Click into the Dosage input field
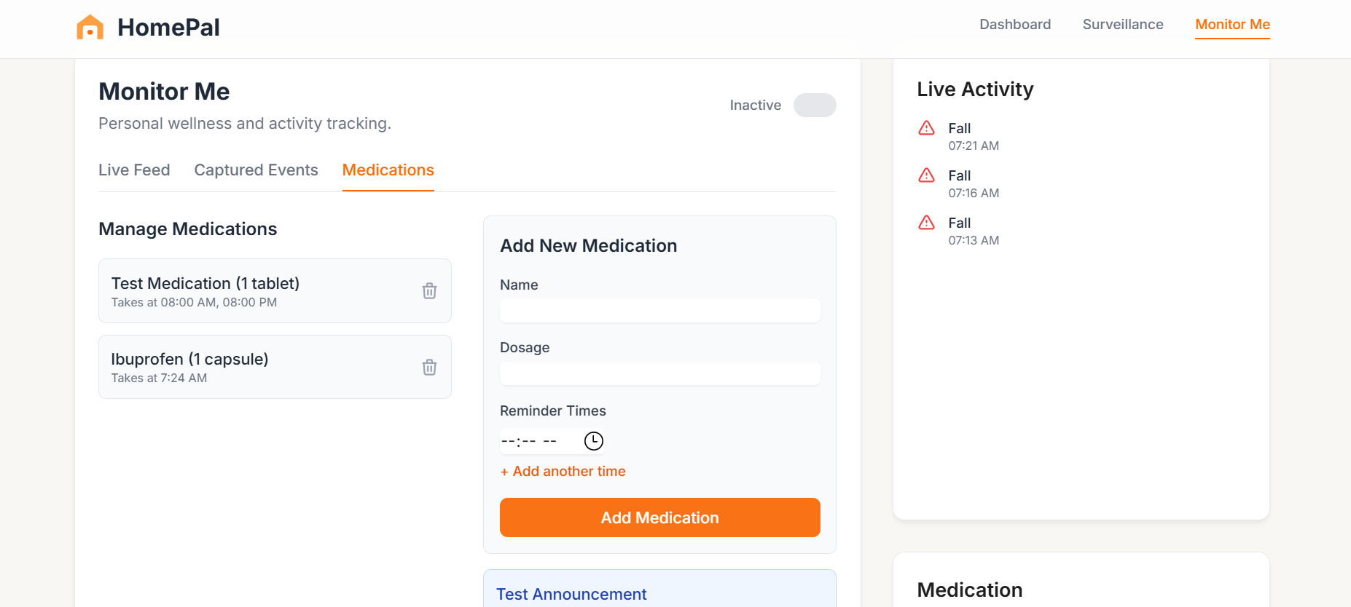The image size is (1351, 607). pos(659,373)
